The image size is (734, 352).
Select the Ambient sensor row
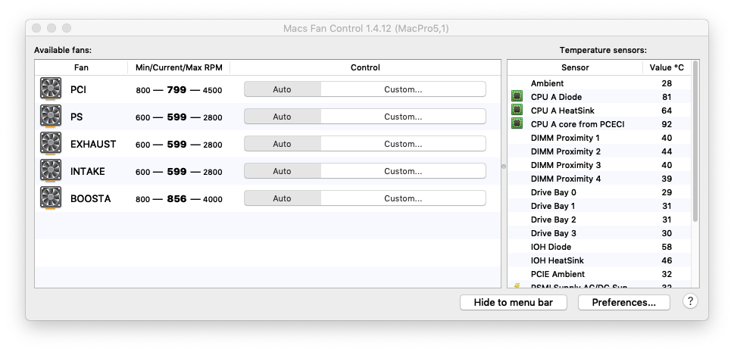click(599, 83)
